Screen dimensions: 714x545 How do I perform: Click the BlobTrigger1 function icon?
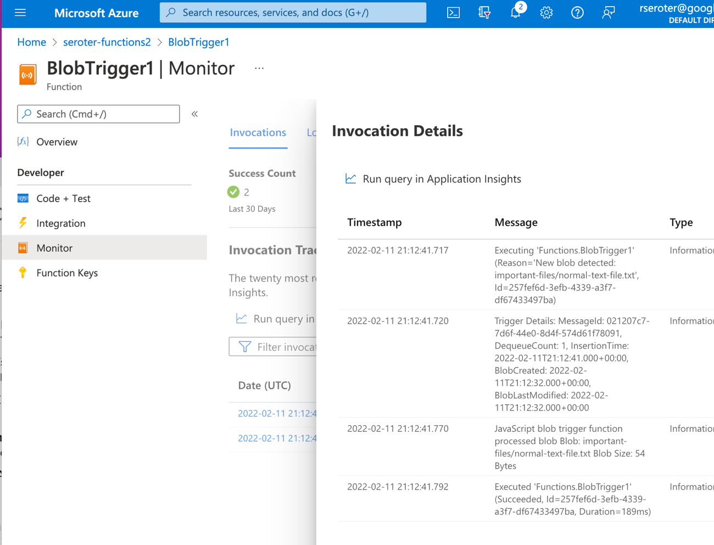pos(27,75)
